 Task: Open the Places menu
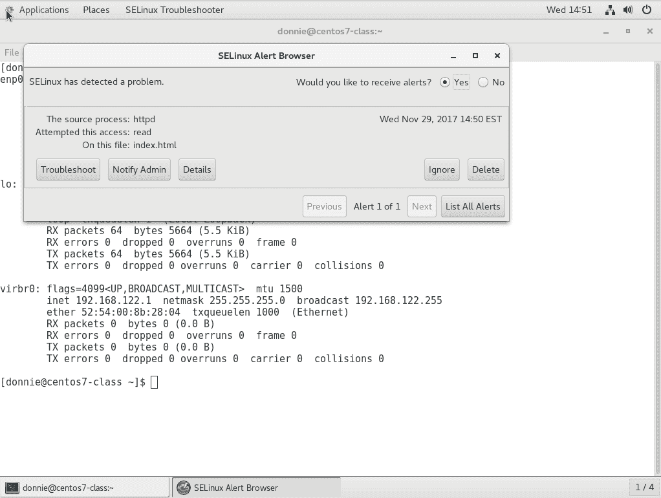point(96,10)
